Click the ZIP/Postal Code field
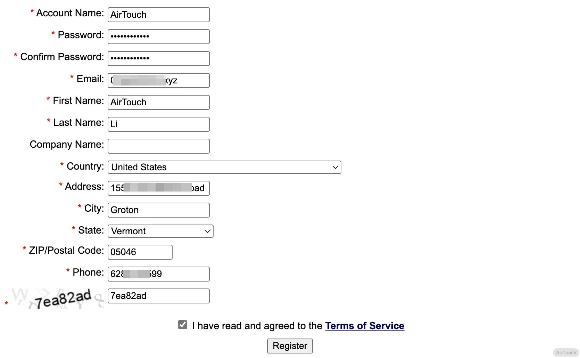The image size is (580, 358). pos(140,252)
